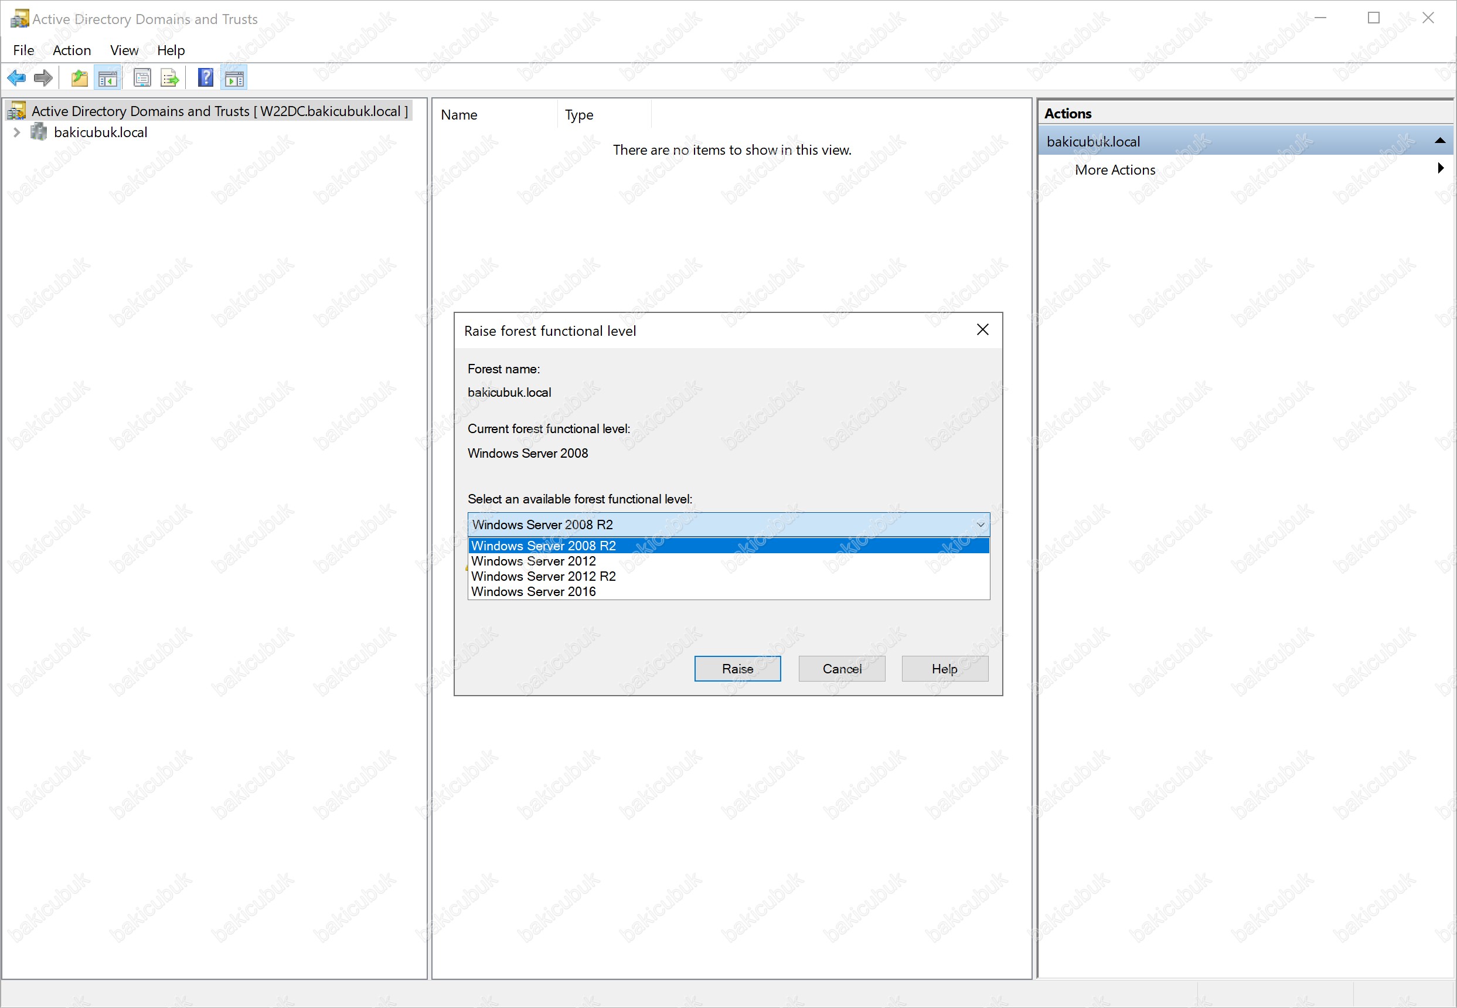
Task: Click the Actions pane header
Action: [1245, 113]
